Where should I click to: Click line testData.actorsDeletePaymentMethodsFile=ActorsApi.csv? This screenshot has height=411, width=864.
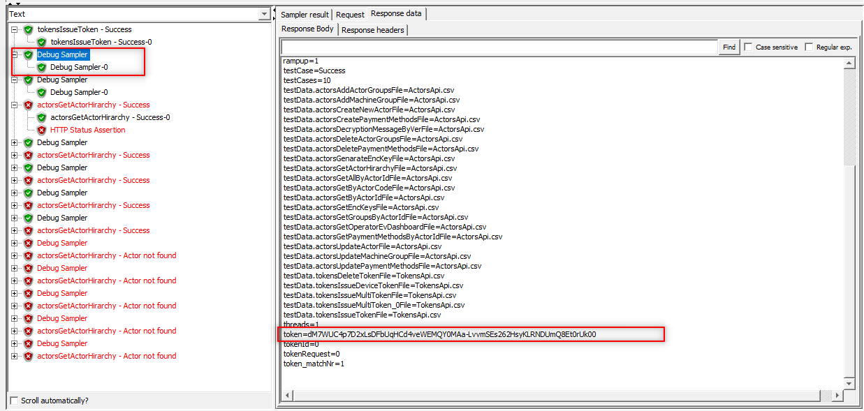(x=381, y=149)
